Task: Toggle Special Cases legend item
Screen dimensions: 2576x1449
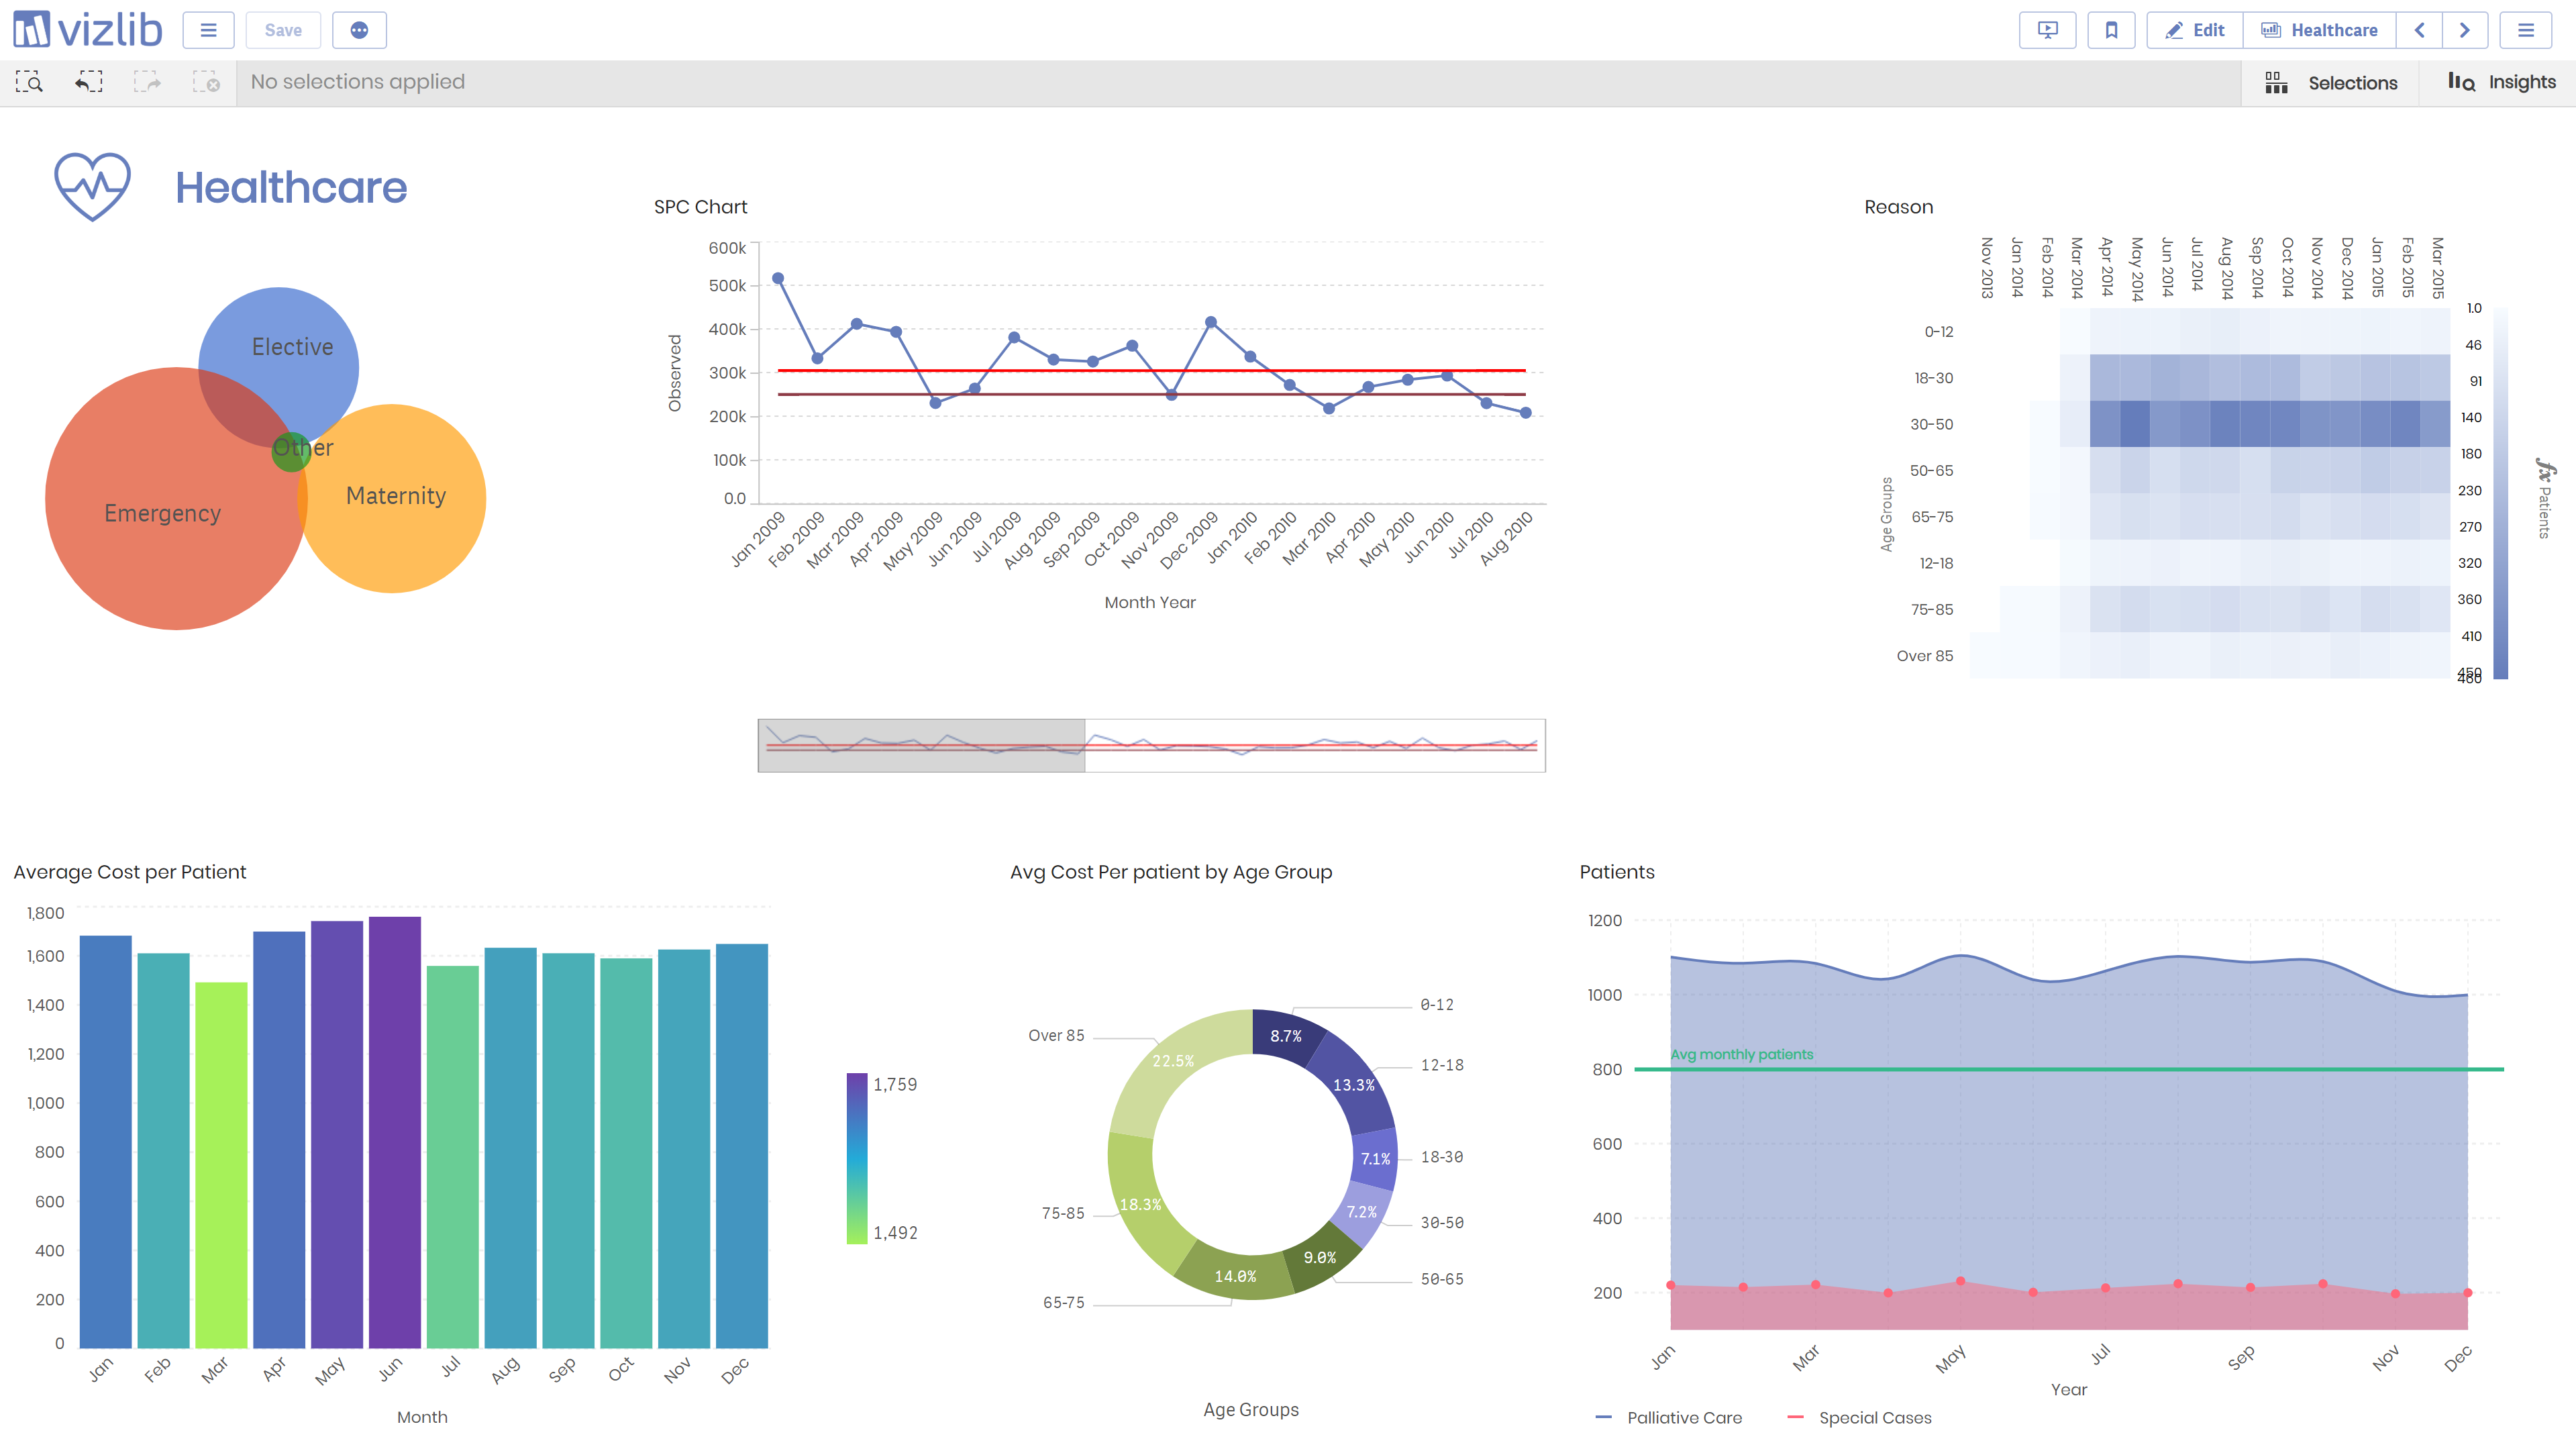Action: pyautogui.click(x=1859, y=1417)
